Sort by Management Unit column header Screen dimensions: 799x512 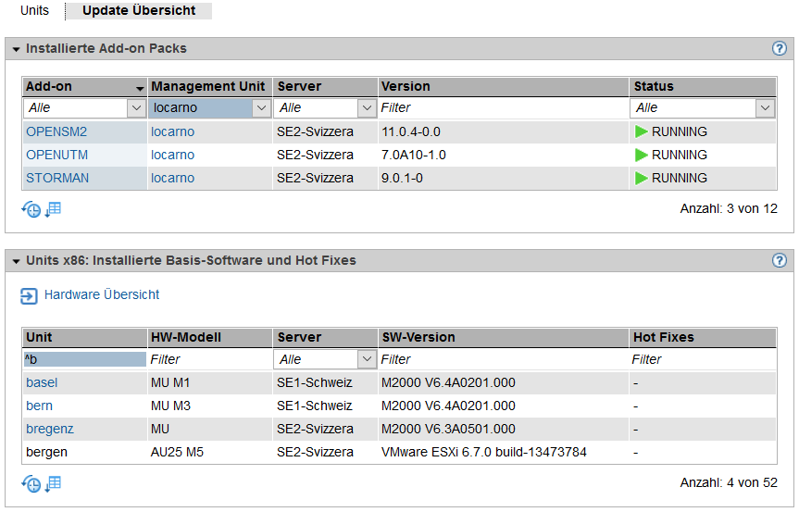210,87
